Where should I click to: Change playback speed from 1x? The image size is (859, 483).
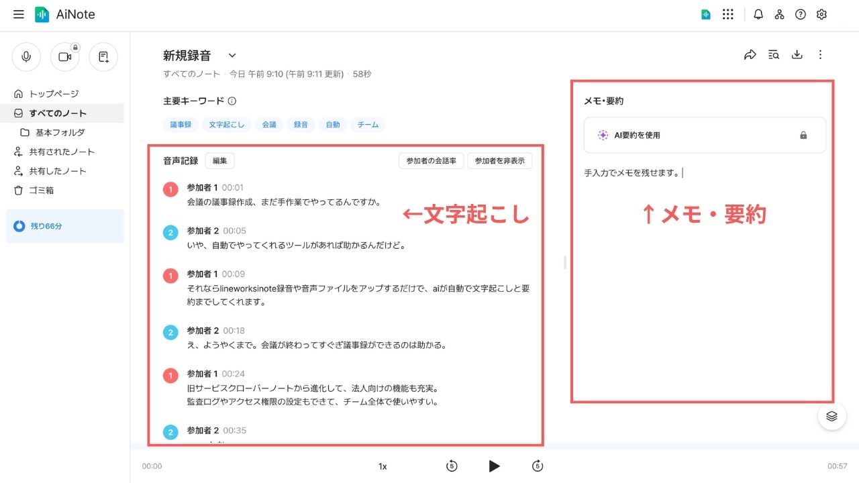383,466
